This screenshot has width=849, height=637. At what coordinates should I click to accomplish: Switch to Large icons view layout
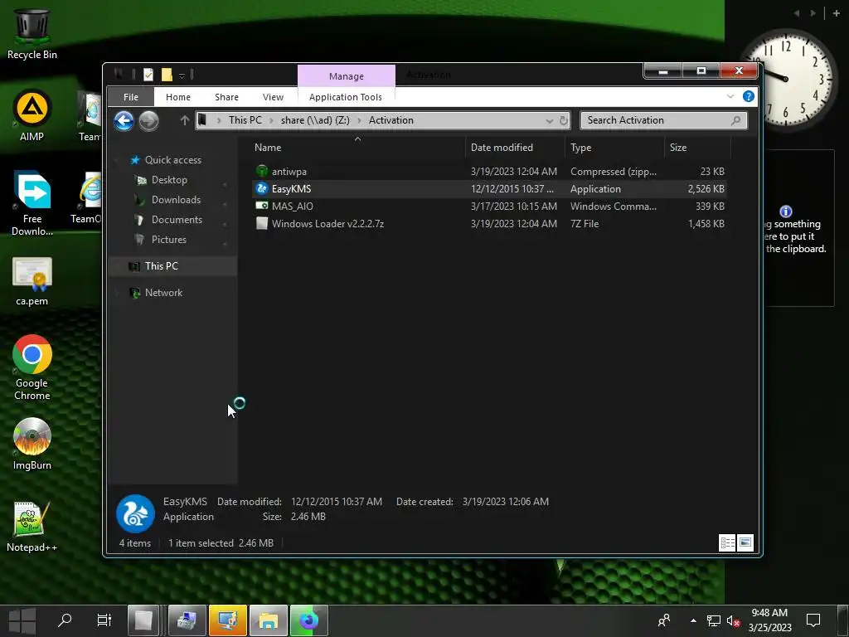coord(745,542)
